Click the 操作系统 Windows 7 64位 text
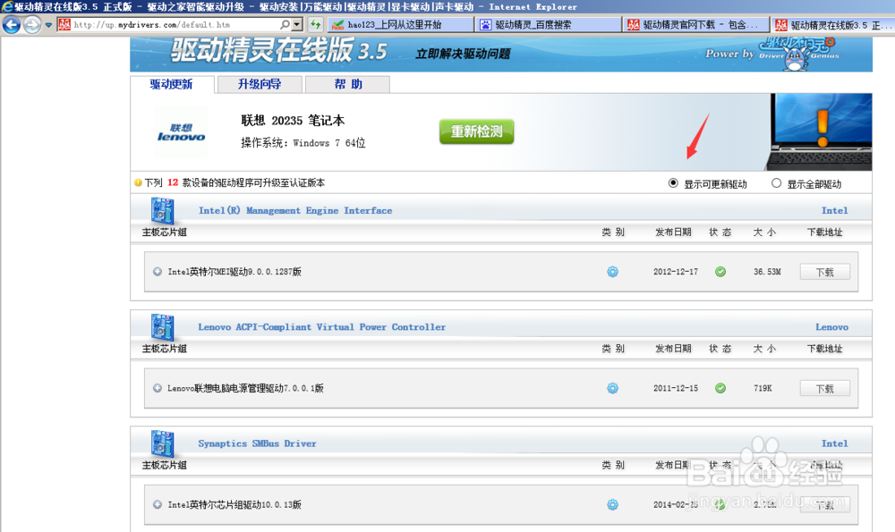 point(303,142)
